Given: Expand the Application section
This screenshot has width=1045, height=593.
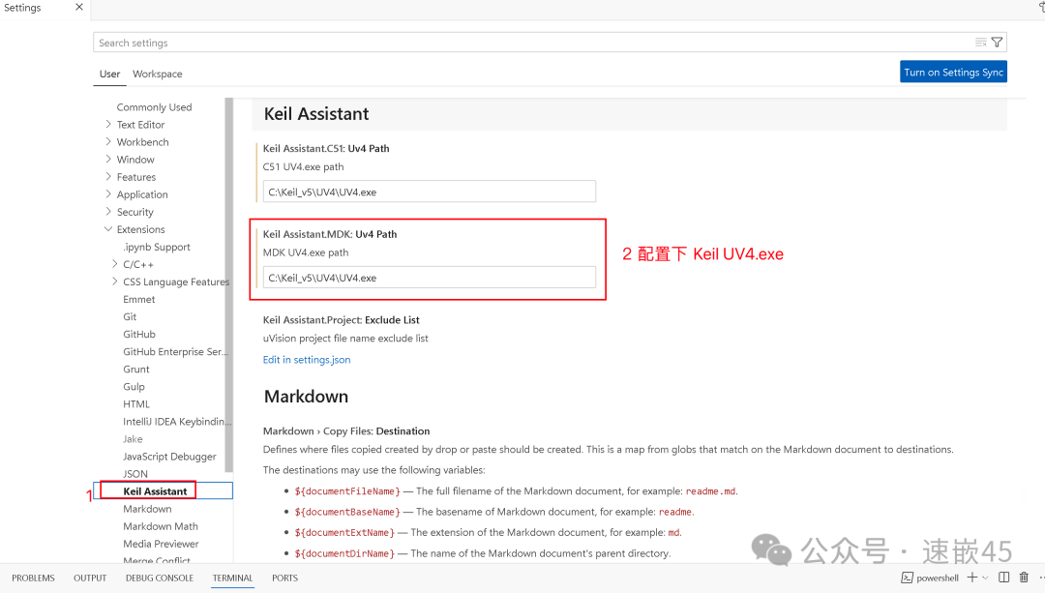Looking at the screenshot, I should tap(108, 193).
